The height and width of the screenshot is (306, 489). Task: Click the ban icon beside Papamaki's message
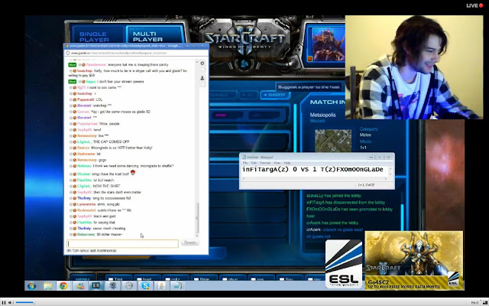[x=75, y=99]
